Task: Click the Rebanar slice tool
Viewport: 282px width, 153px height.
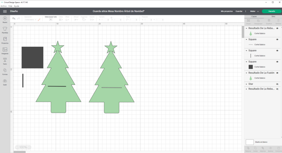Action: 248,149
